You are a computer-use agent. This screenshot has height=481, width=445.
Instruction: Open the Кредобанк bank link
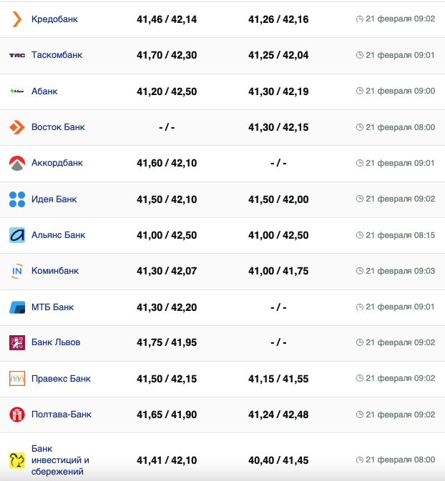[54, 19]
